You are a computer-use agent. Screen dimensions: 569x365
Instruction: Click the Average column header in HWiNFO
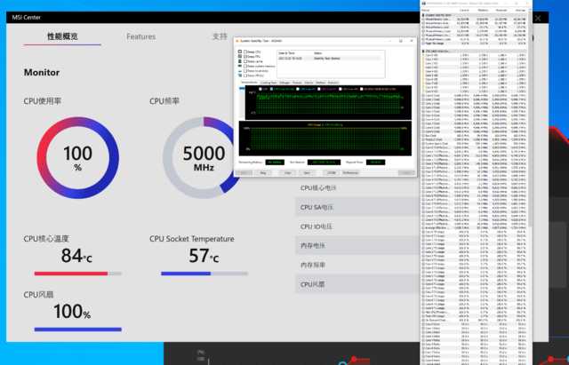point(520,10)
